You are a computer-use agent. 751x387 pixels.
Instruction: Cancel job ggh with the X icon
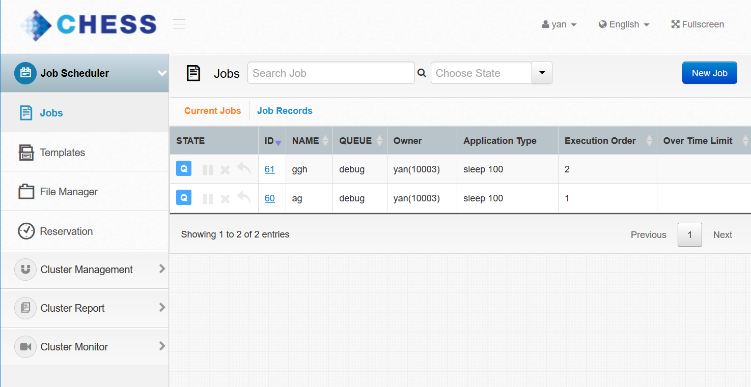[225, 170]
